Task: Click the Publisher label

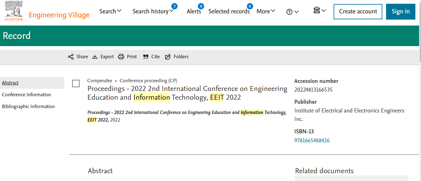Action: click(x=306, y=102)
